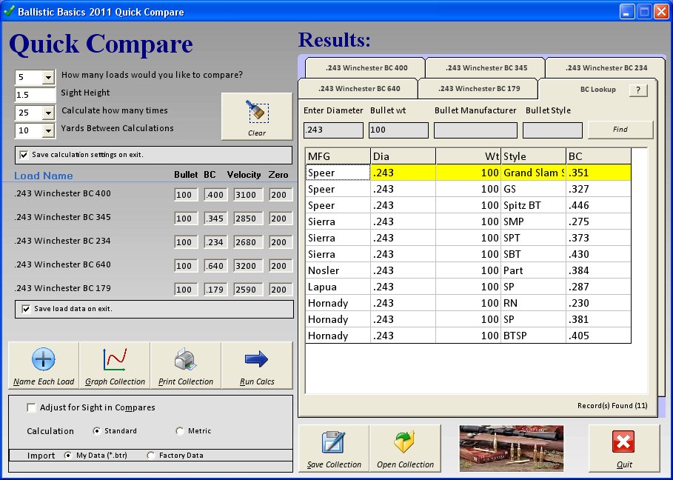The height and width of the screenshot is (480, 673).
Task: Enable Adjust for Sight in Compares
Action: (31, 407)
